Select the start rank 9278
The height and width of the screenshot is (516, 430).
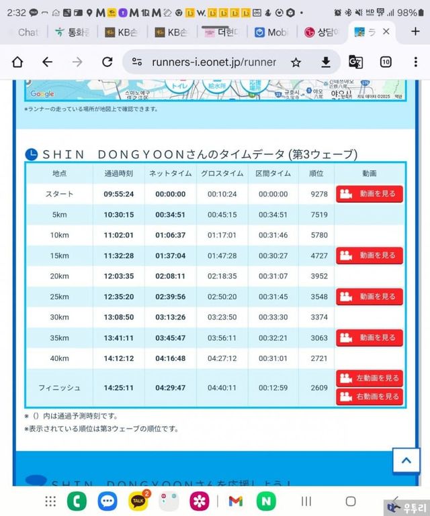click(319, 194)
